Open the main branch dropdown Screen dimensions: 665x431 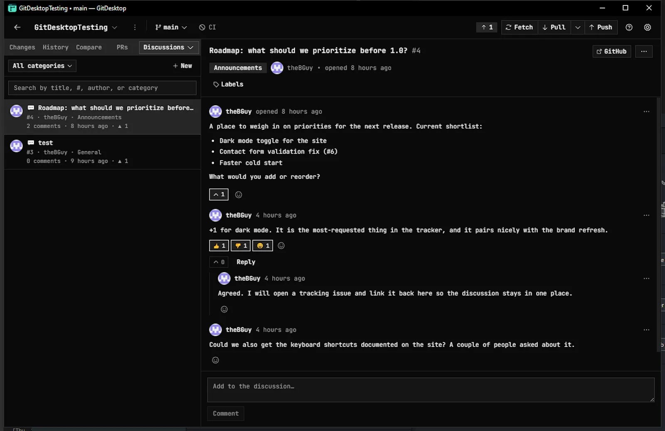coord(171,27)
